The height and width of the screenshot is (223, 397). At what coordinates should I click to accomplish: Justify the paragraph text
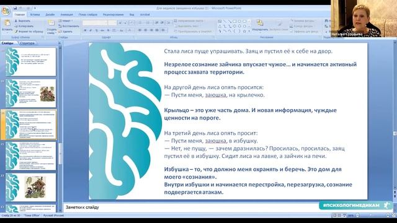157,30
